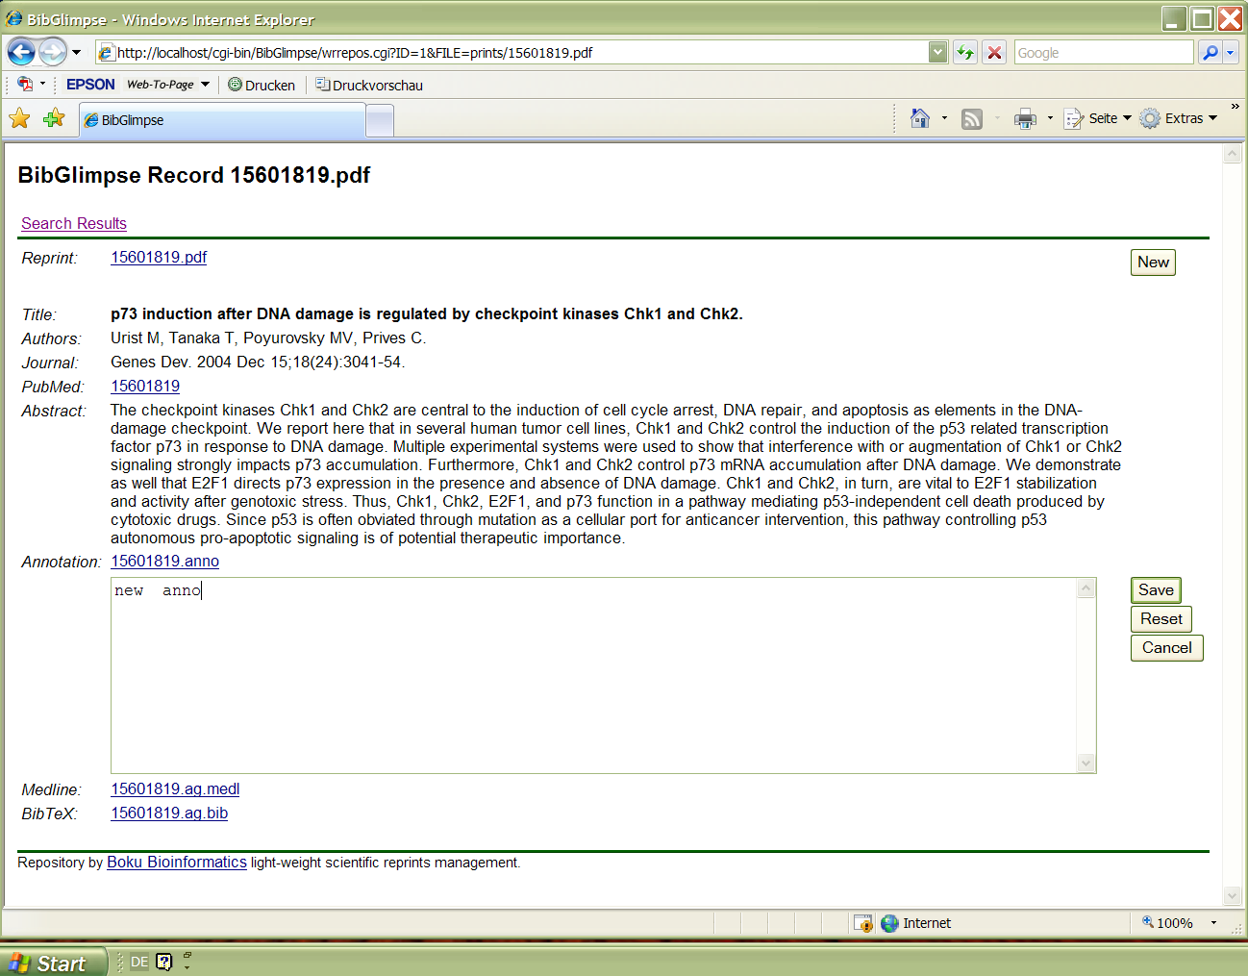Visit the Boku Bioinformatics link

(177, 862)
